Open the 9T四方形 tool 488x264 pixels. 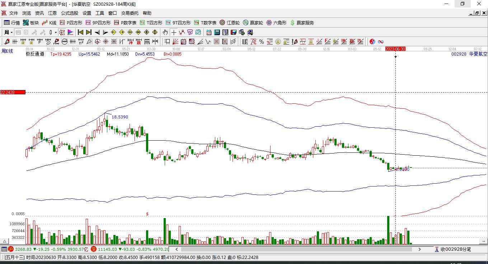(178, 23)
